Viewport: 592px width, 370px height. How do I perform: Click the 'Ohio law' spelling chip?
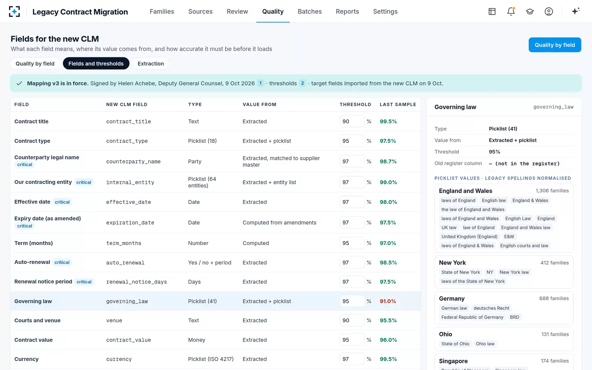click(x=485, y=344)
